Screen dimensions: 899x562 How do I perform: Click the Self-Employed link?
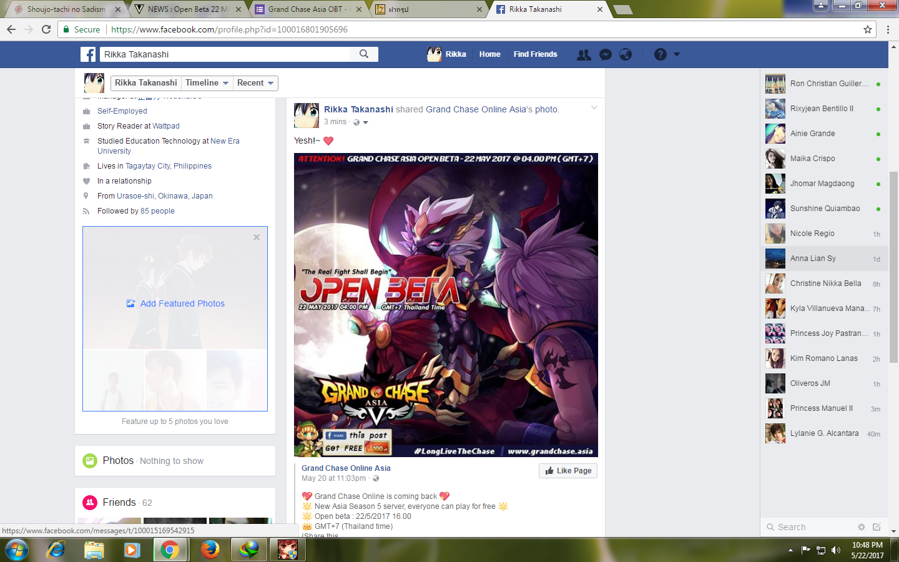pos(122,111)
